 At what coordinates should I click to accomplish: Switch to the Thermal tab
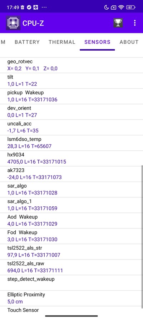click(62, 42)
